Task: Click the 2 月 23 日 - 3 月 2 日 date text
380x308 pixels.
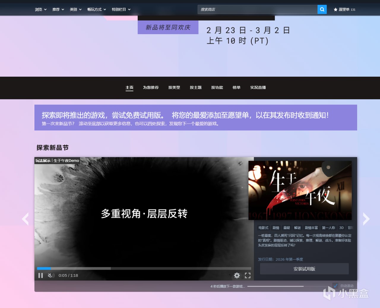Action: [x=248, y=30]
